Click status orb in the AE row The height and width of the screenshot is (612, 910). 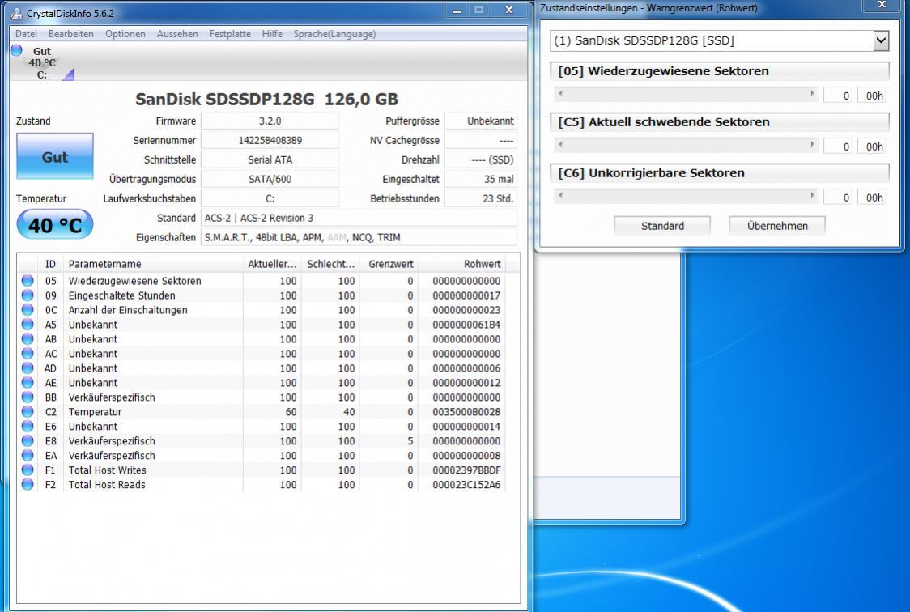(x=28, y=382)
